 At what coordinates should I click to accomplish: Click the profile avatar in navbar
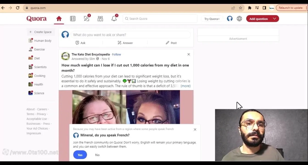[x=230, y=18]
